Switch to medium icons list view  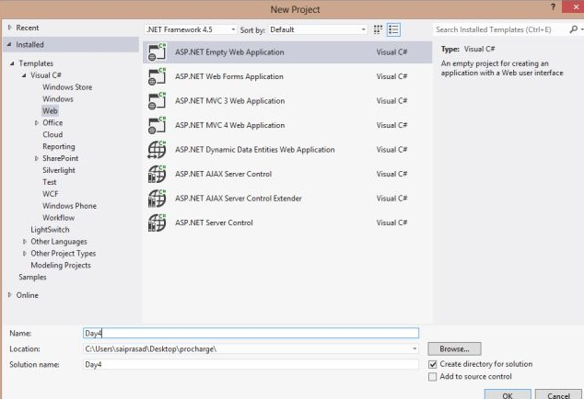pos(393,29)
